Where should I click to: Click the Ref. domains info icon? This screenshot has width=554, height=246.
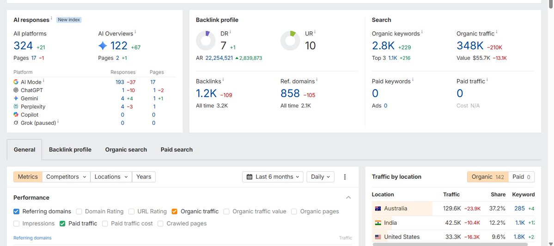(x=317, y=80)
